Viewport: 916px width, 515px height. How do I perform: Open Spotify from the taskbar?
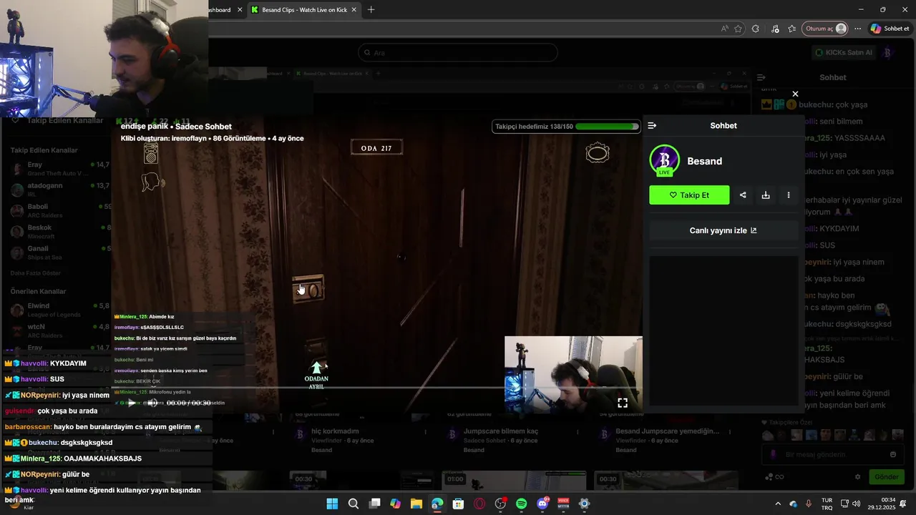coord(521,504)
